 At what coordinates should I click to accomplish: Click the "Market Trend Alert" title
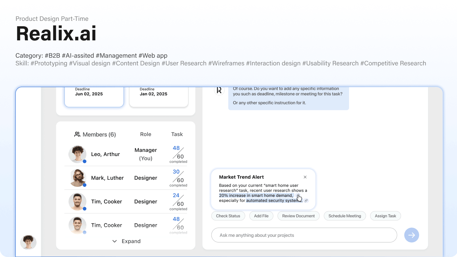241,177
